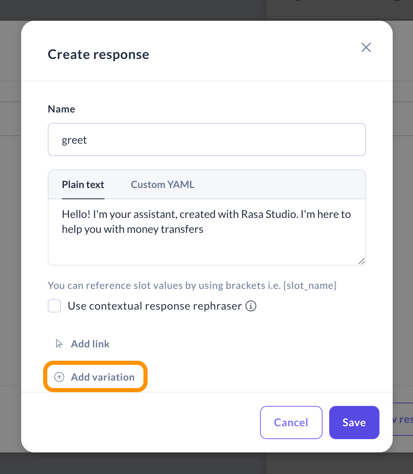Viewport: 413px width, 474px height.
Task: Click the 'Add link' text
Action: [x=90, y=344]
